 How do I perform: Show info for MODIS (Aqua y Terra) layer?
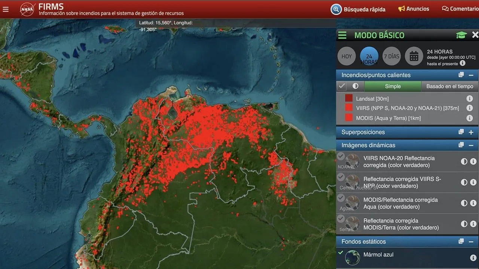[x=469, y=118]
